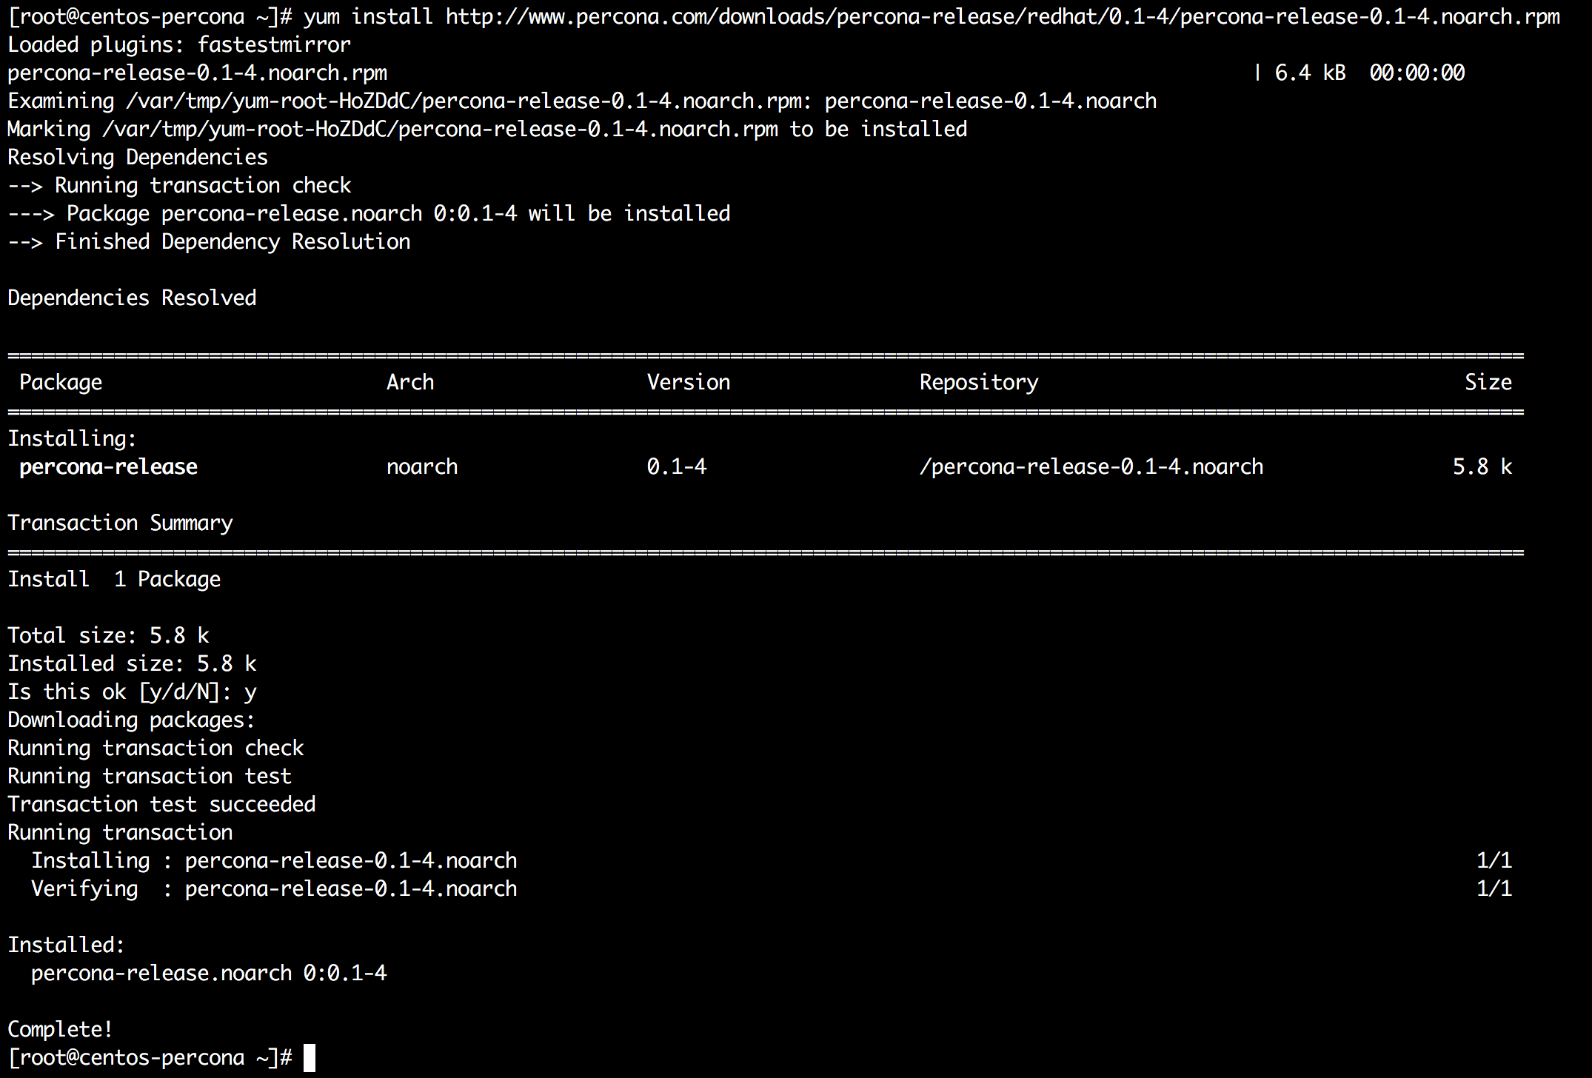This screenshot has width=1592, height=1078.
Task: Click the '1/1' counter on the Installing row
Action: 1494,860
